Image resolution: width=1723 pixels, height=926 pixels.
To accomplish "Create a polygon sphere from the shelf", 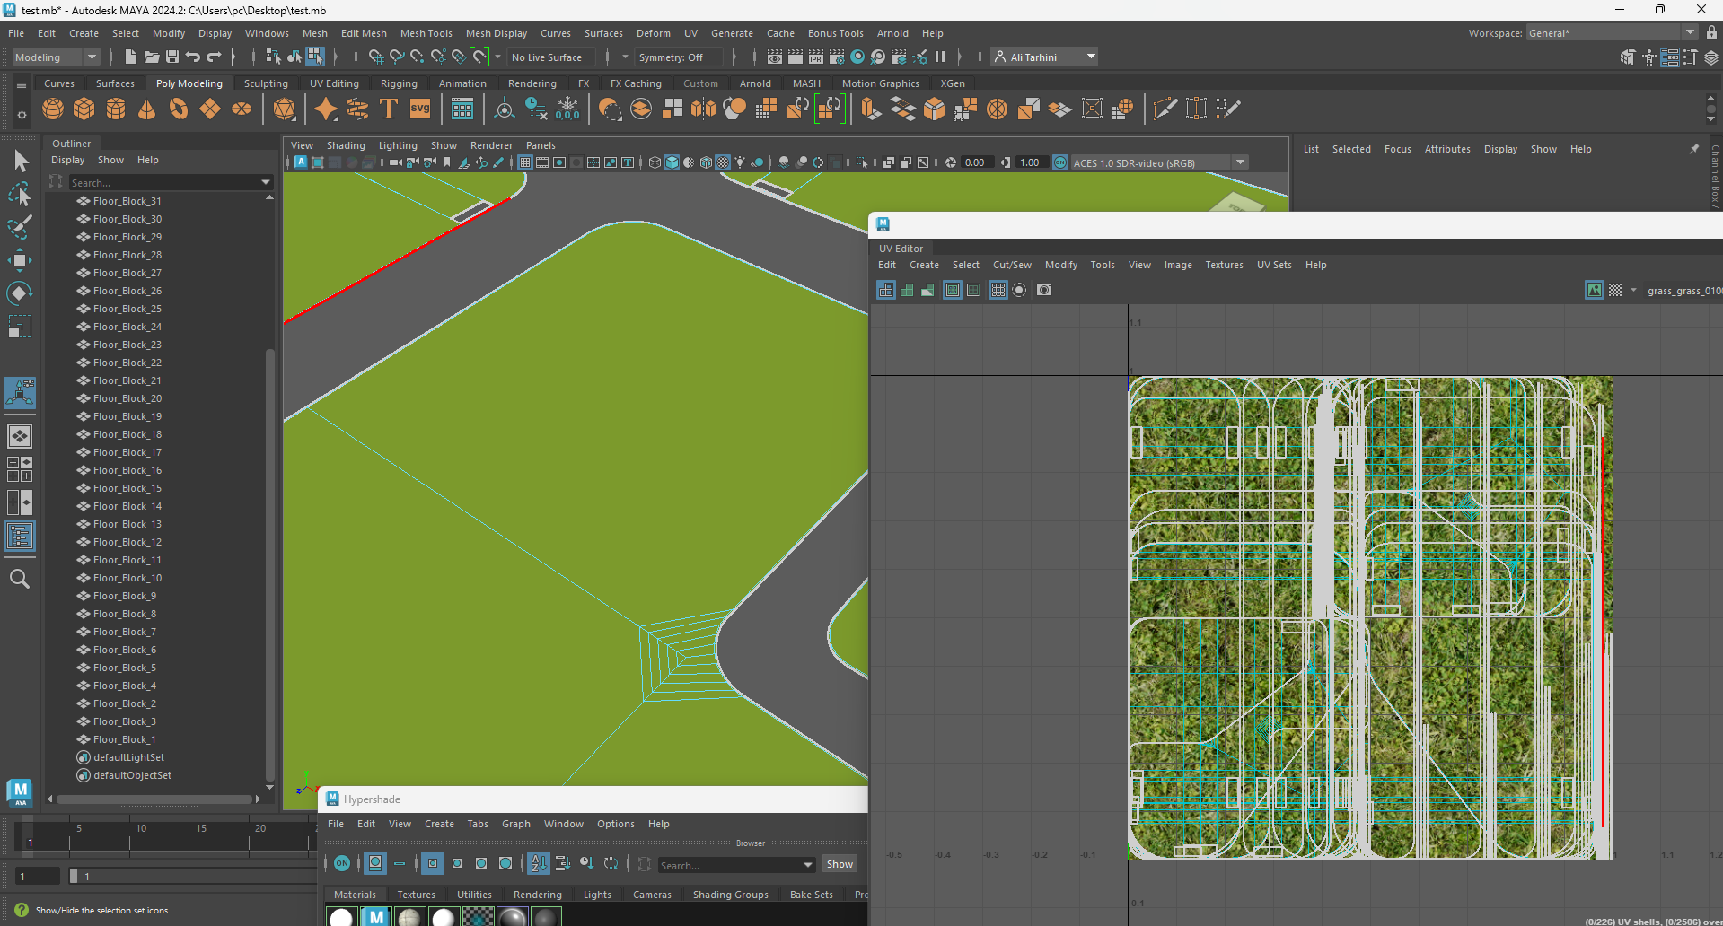I will tap(53, 109).
